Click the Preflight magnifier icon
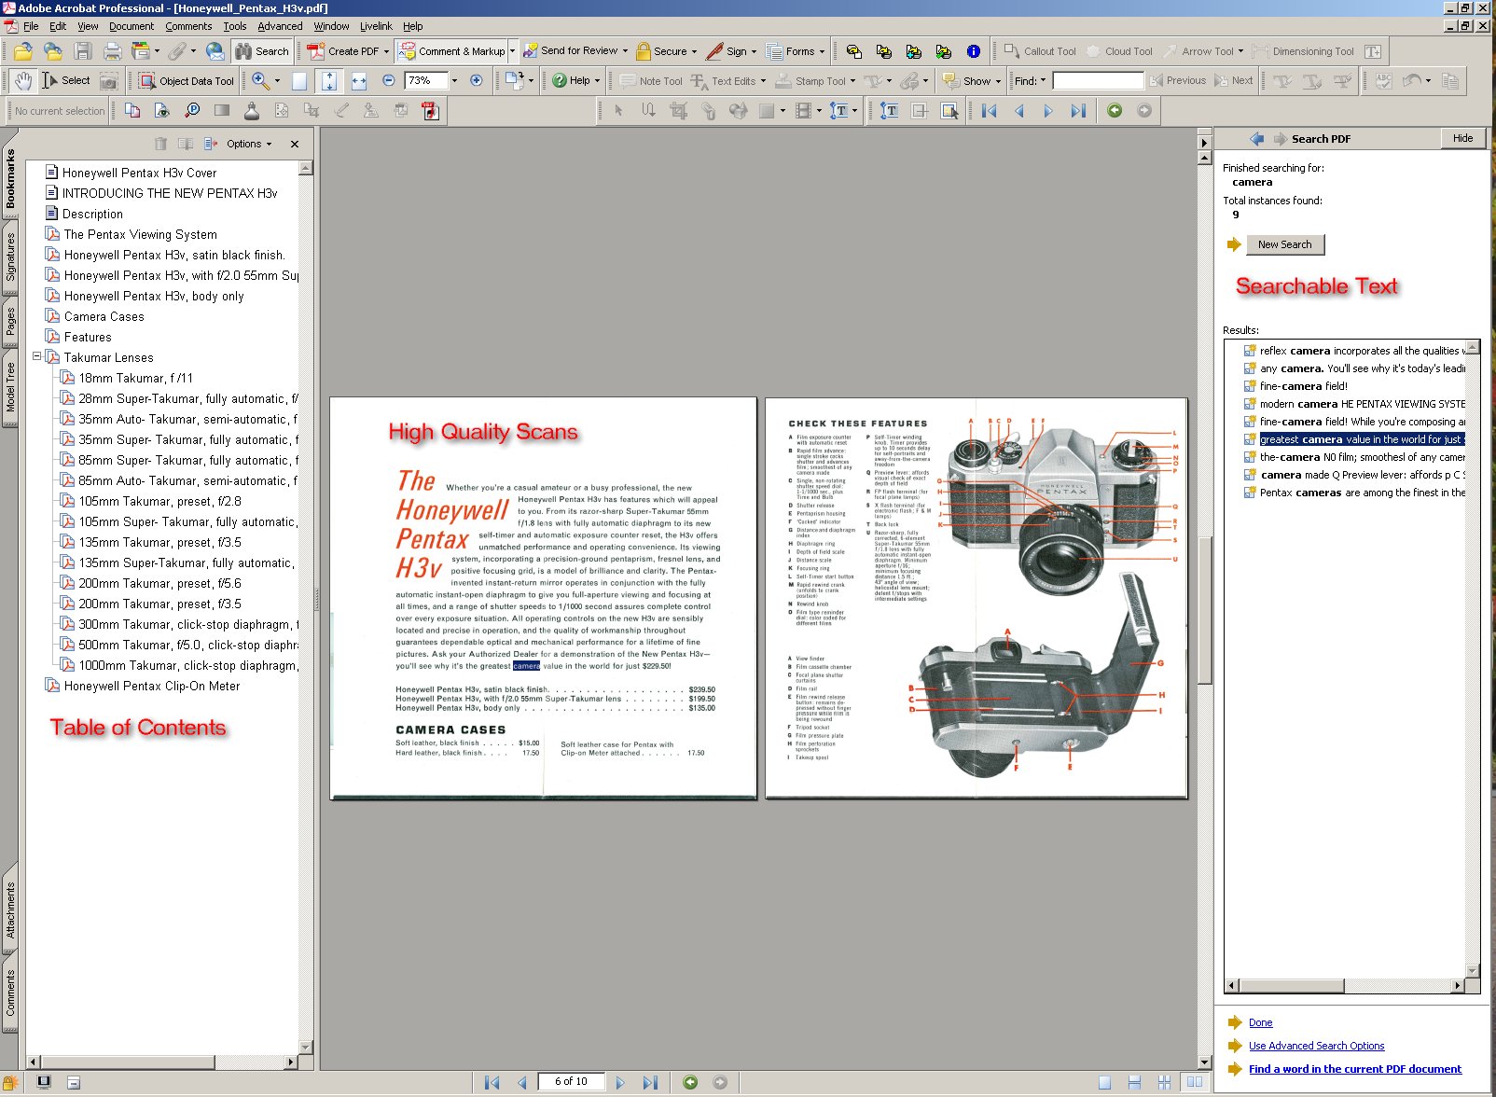 click(192, 111)
